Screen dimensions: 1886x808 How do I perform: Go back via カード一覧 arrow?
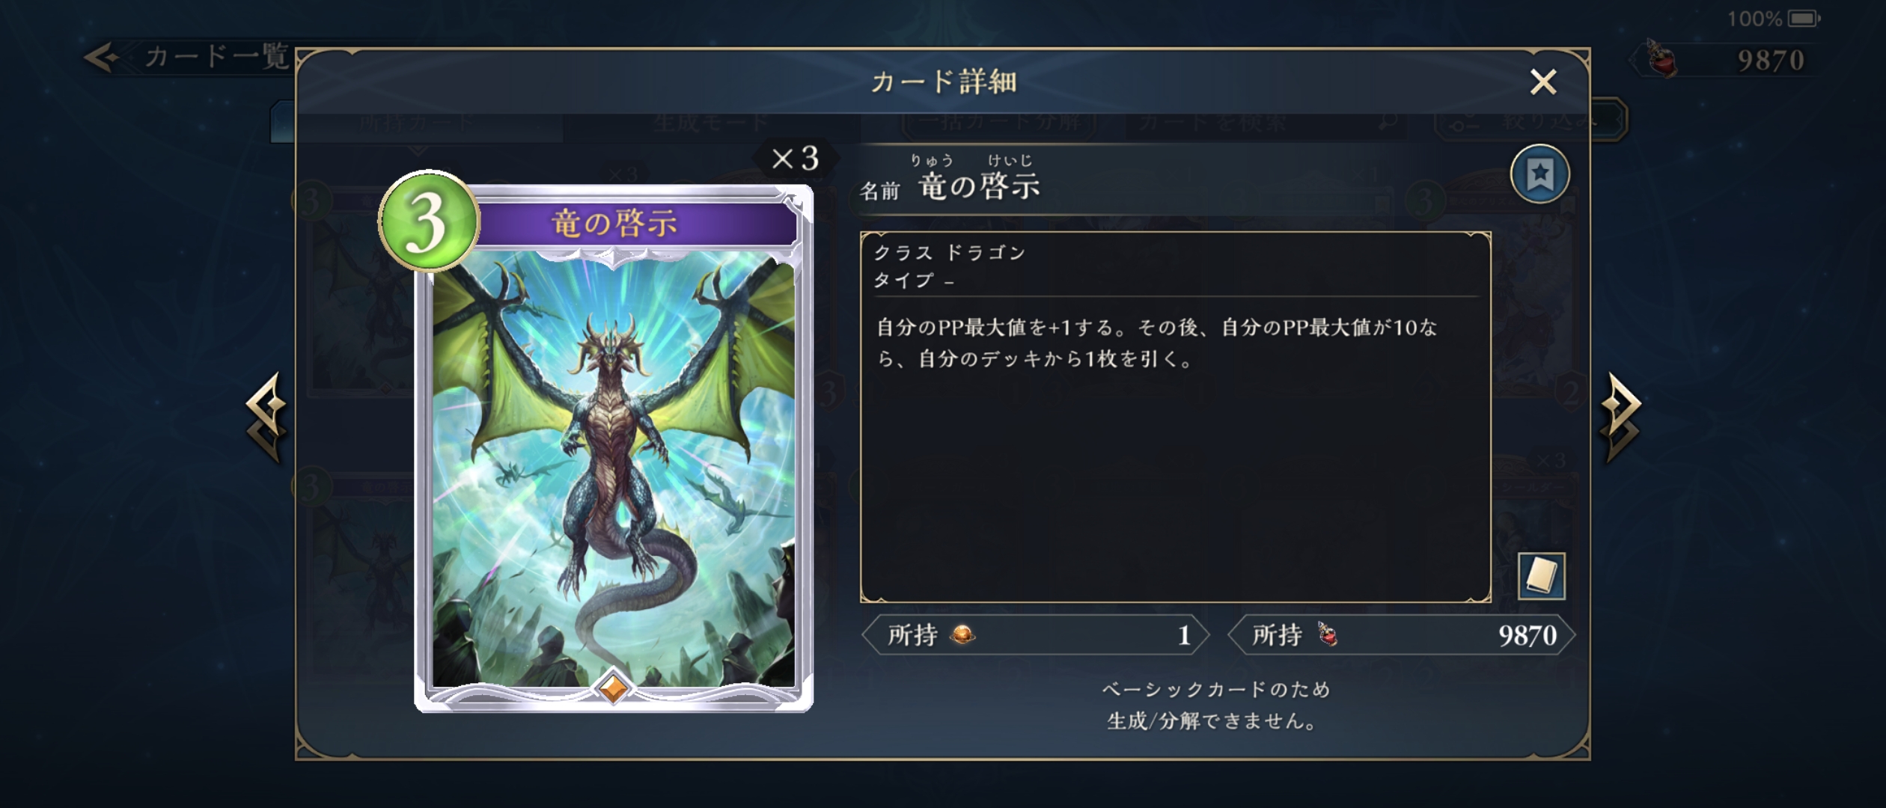(186, 57)
